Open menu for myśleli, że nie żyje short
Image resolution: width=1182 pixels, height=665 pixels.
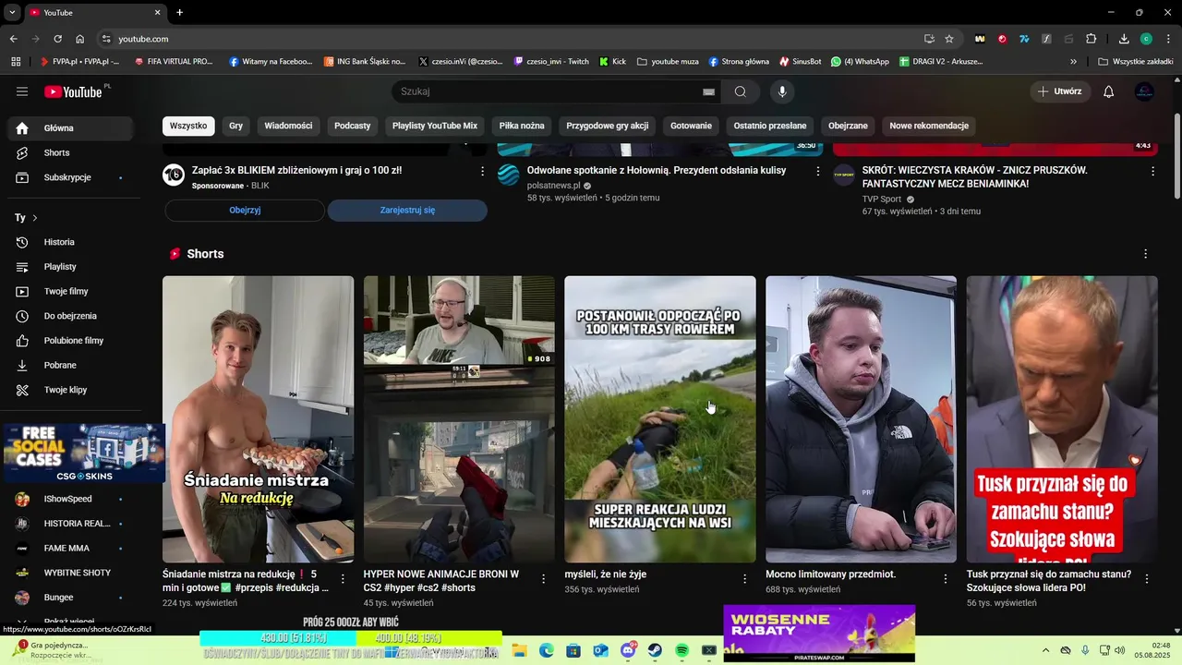745,579
